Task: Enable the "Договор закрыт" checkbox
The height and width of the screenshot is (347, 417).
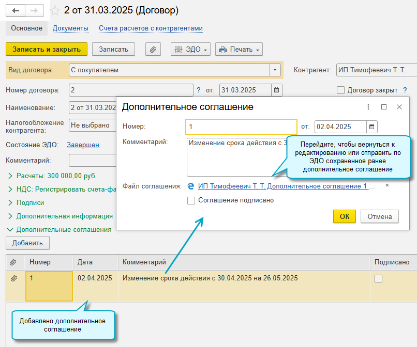Action: tap(340, 90)
